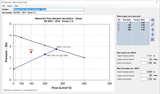Delete data point with blue X icon
Screen dimensions: 160x94
(153, 40)
